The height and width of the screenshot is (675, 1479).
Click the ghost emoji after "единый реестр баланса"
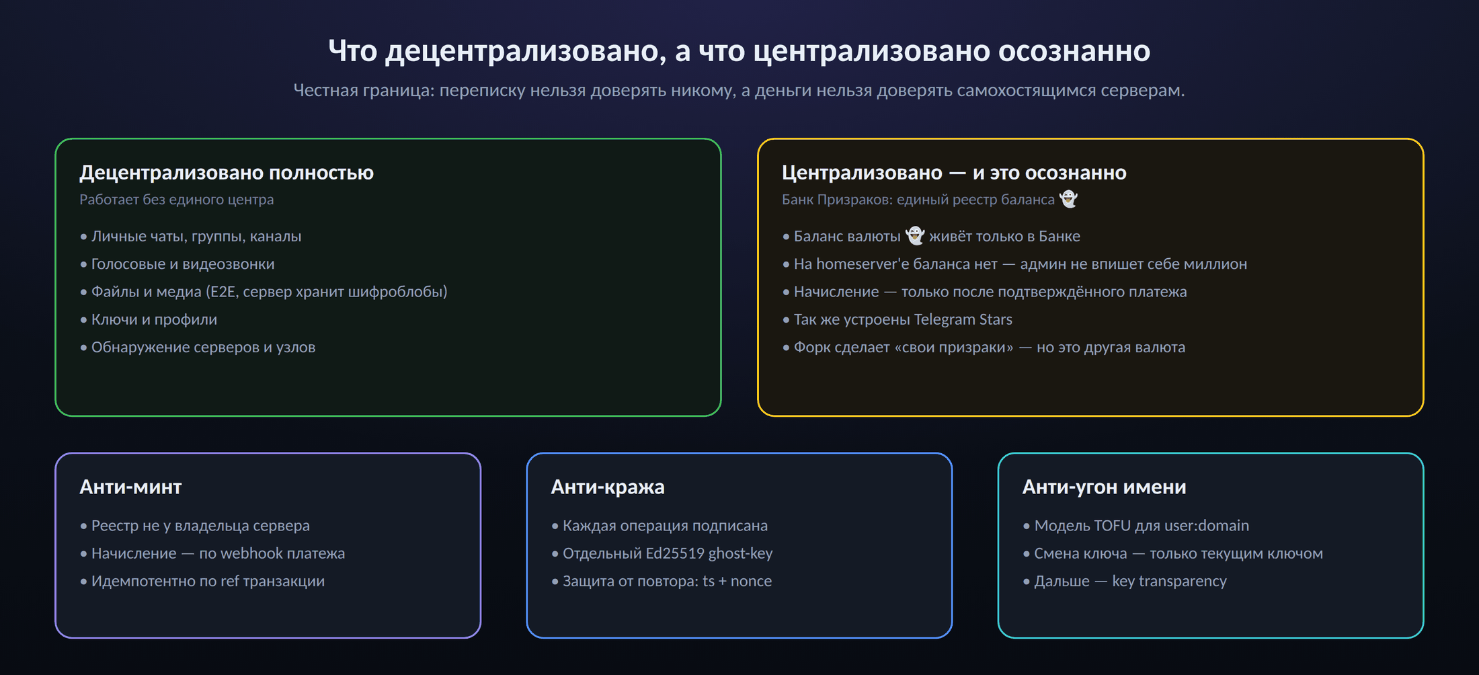click(1068, 199)
